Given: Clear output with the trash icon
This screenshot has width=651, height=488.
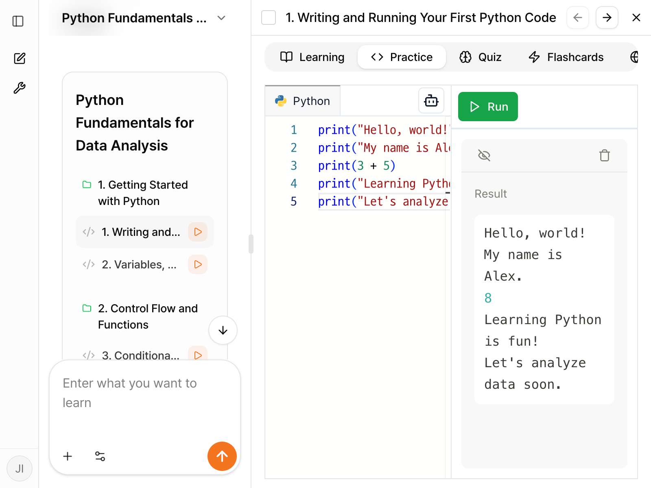Looking at the screenshot, I should click(x=605, y=155).
